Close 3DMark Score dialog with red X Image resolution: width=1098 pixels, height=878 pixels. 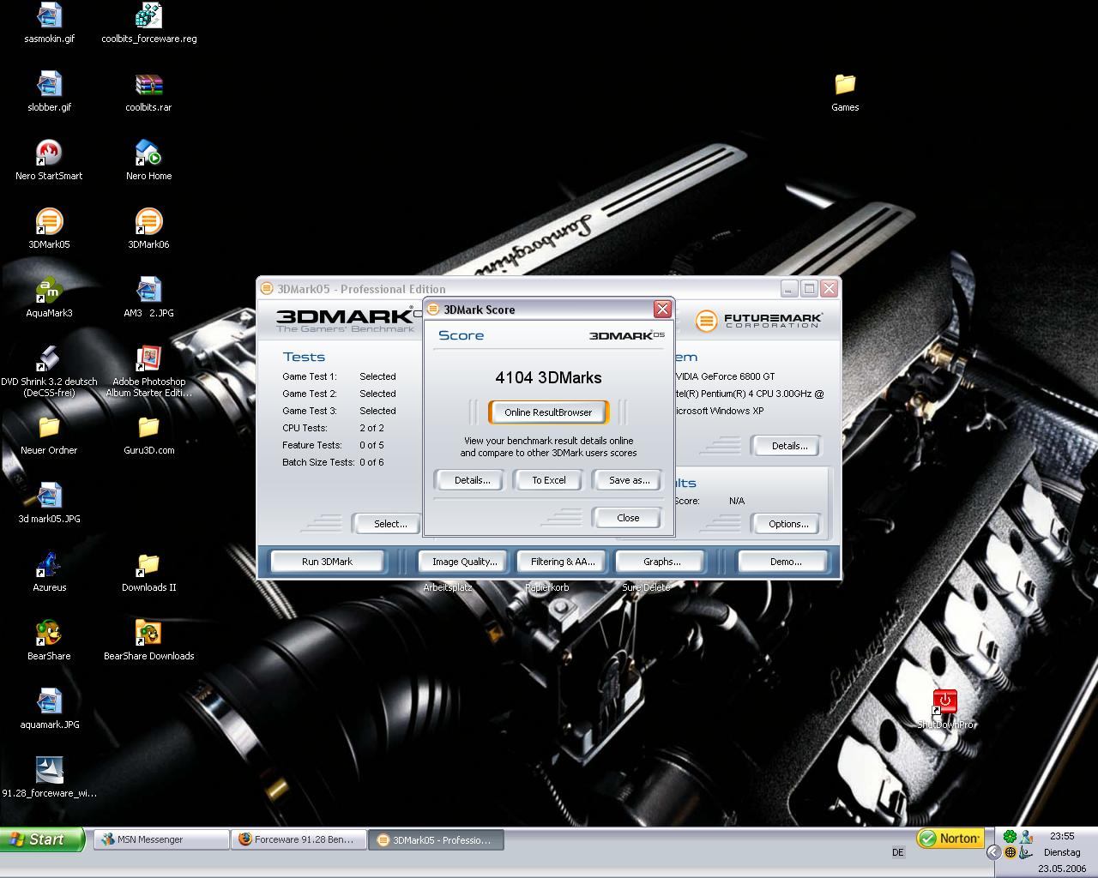[x=662, y=309]
